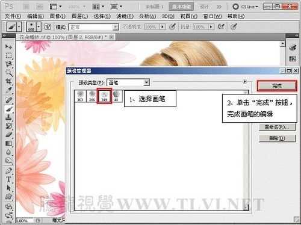The image size is (301, 225).
Task: Select the Move tool
Action: pos(8,47)
